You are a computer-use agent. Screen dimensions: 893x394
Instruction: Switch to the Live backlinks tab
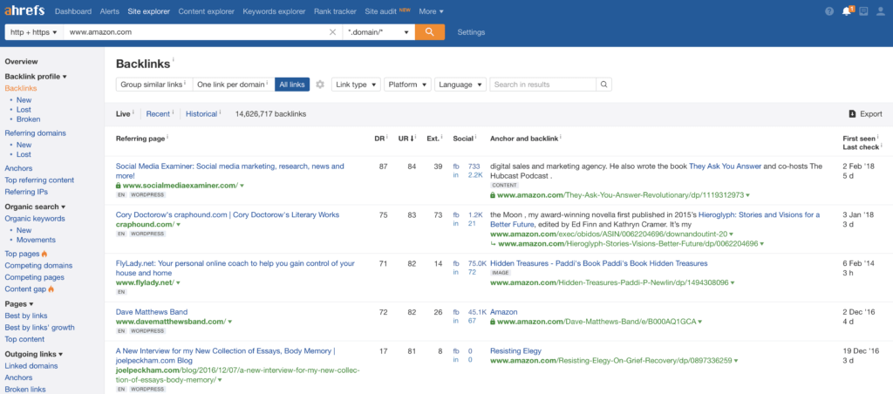123,114
